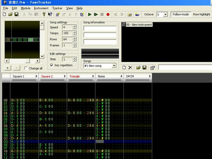This screenshot has height=159, width=212.
Task: Open the Instrument menu
Action: coord(41,8)
